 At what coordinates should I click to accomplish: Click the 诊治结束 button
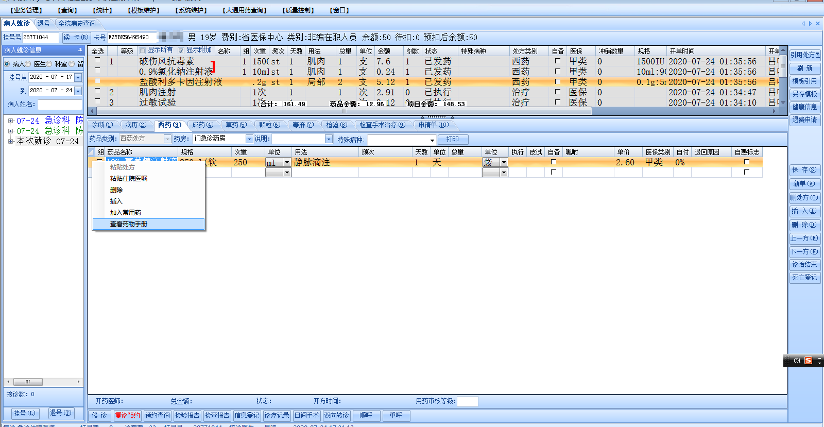click(x=804, y=264)
